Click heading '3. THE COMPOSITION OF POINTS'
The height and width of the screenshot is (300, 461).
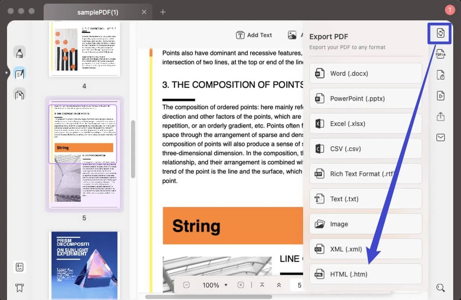233,85
